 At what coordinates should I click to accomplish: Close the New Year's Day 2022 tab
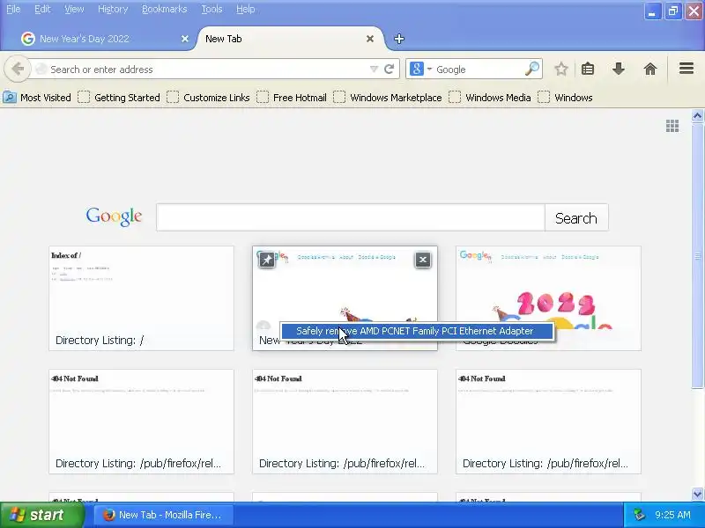[185, 39]
